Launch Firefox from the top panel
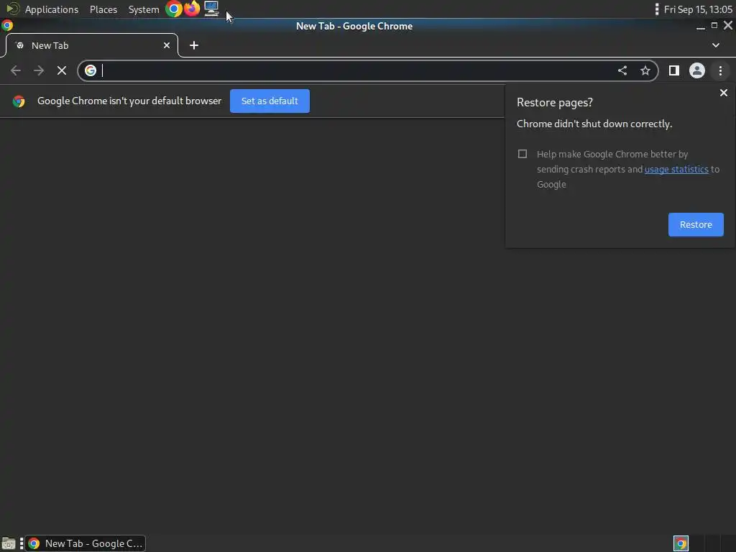Viewport: 736px width, 552px height. point(192,9)
